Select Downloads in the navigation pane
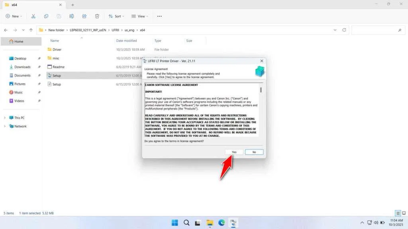This screenshot has height=229, width=408. coord(22,67)
